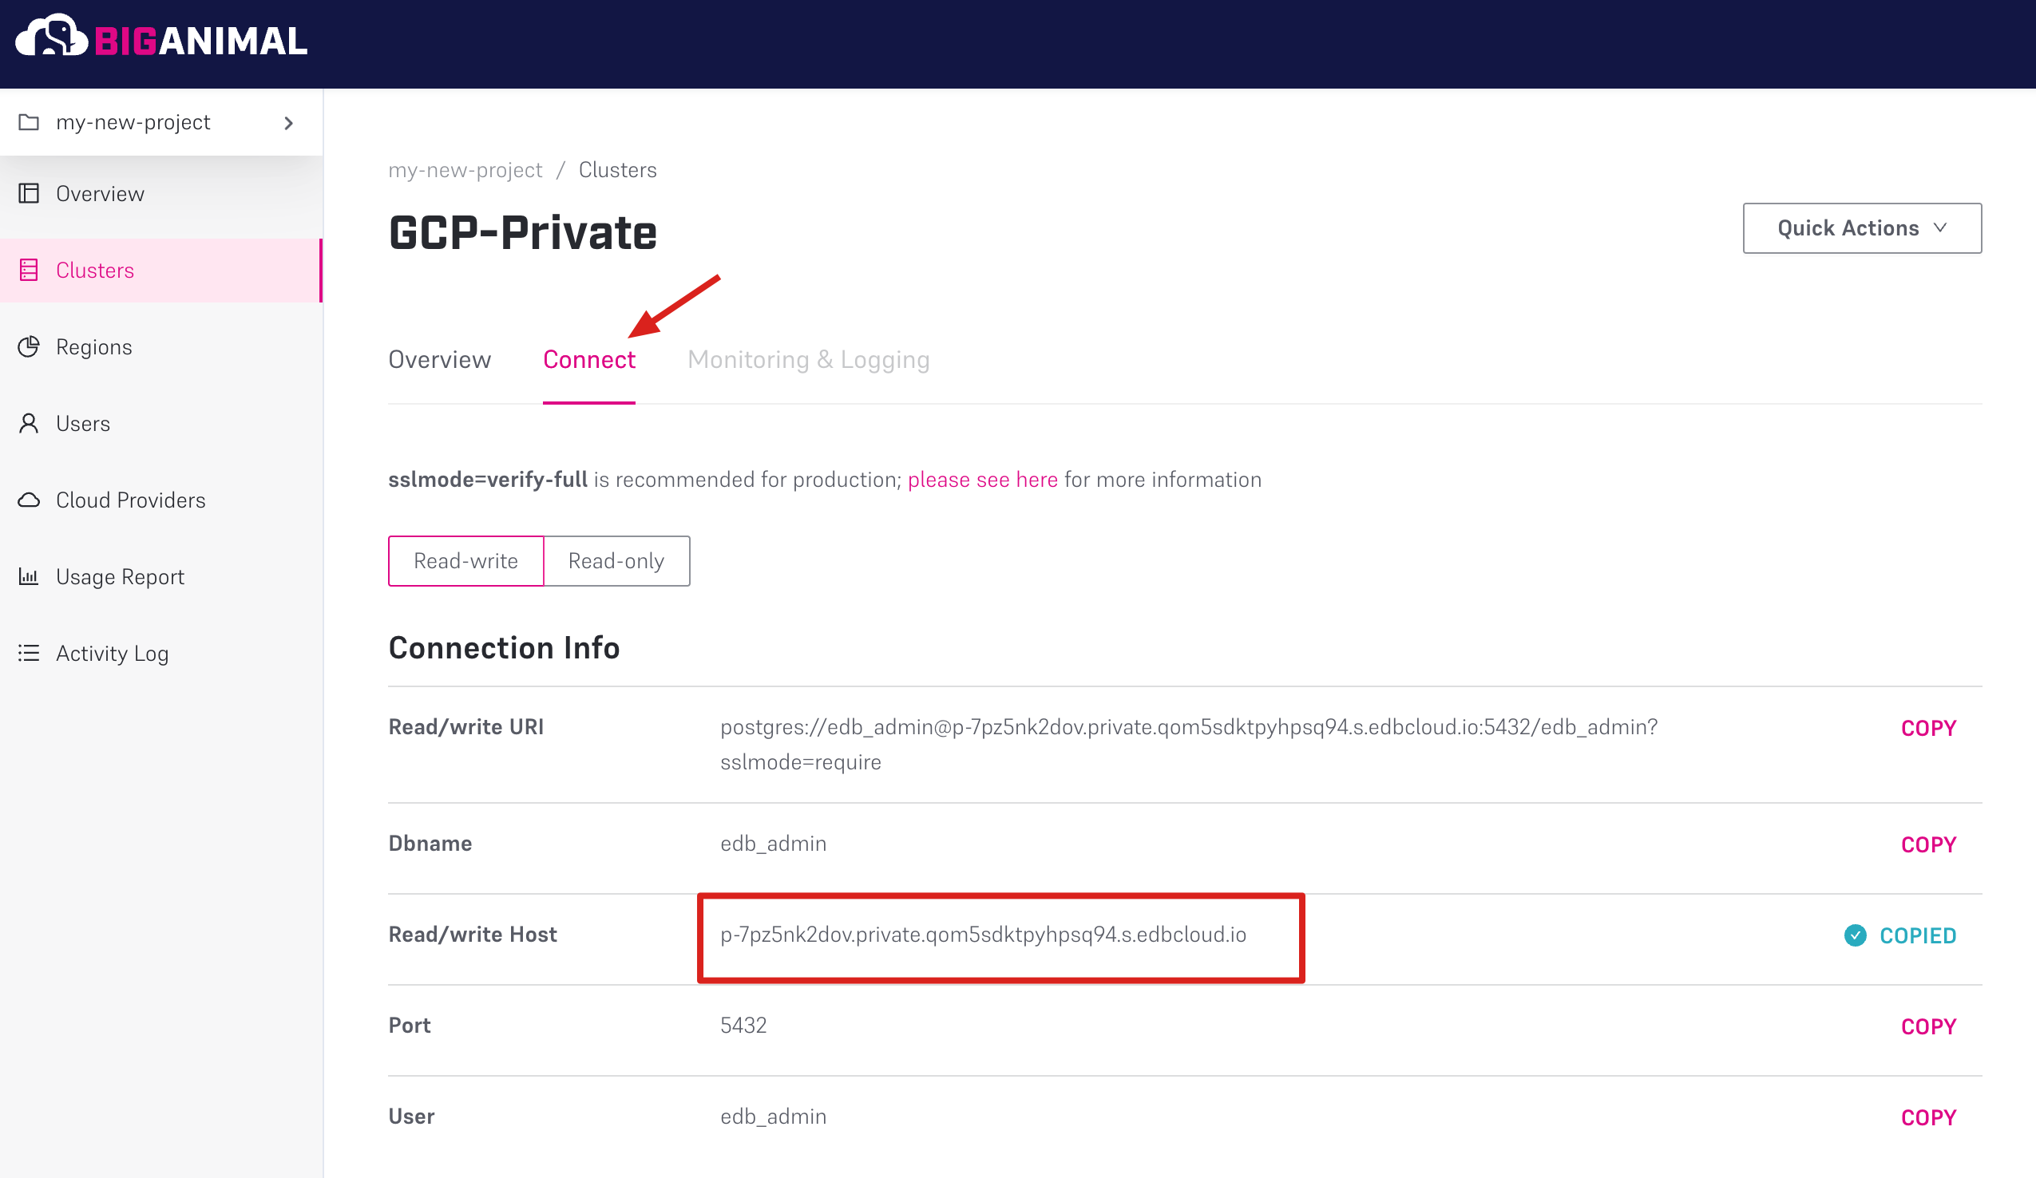The height and width of the screenshot is (1178, 2036).
Task: Open Usage Report via bar-chart icon
Action: [x=29, y=575]
